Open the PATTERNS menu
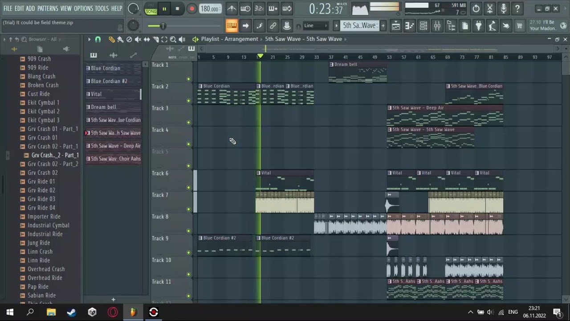 point(48,8)
